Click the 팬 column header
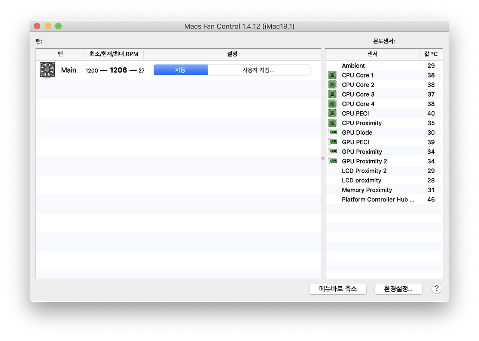 click(60, 54)
